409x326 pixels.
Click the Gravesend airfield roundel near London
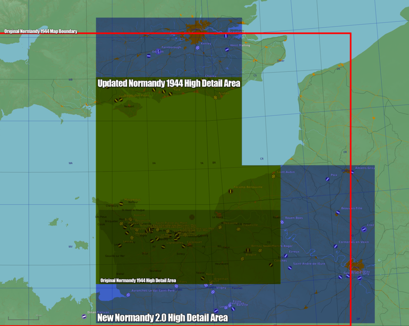(226, 36)
